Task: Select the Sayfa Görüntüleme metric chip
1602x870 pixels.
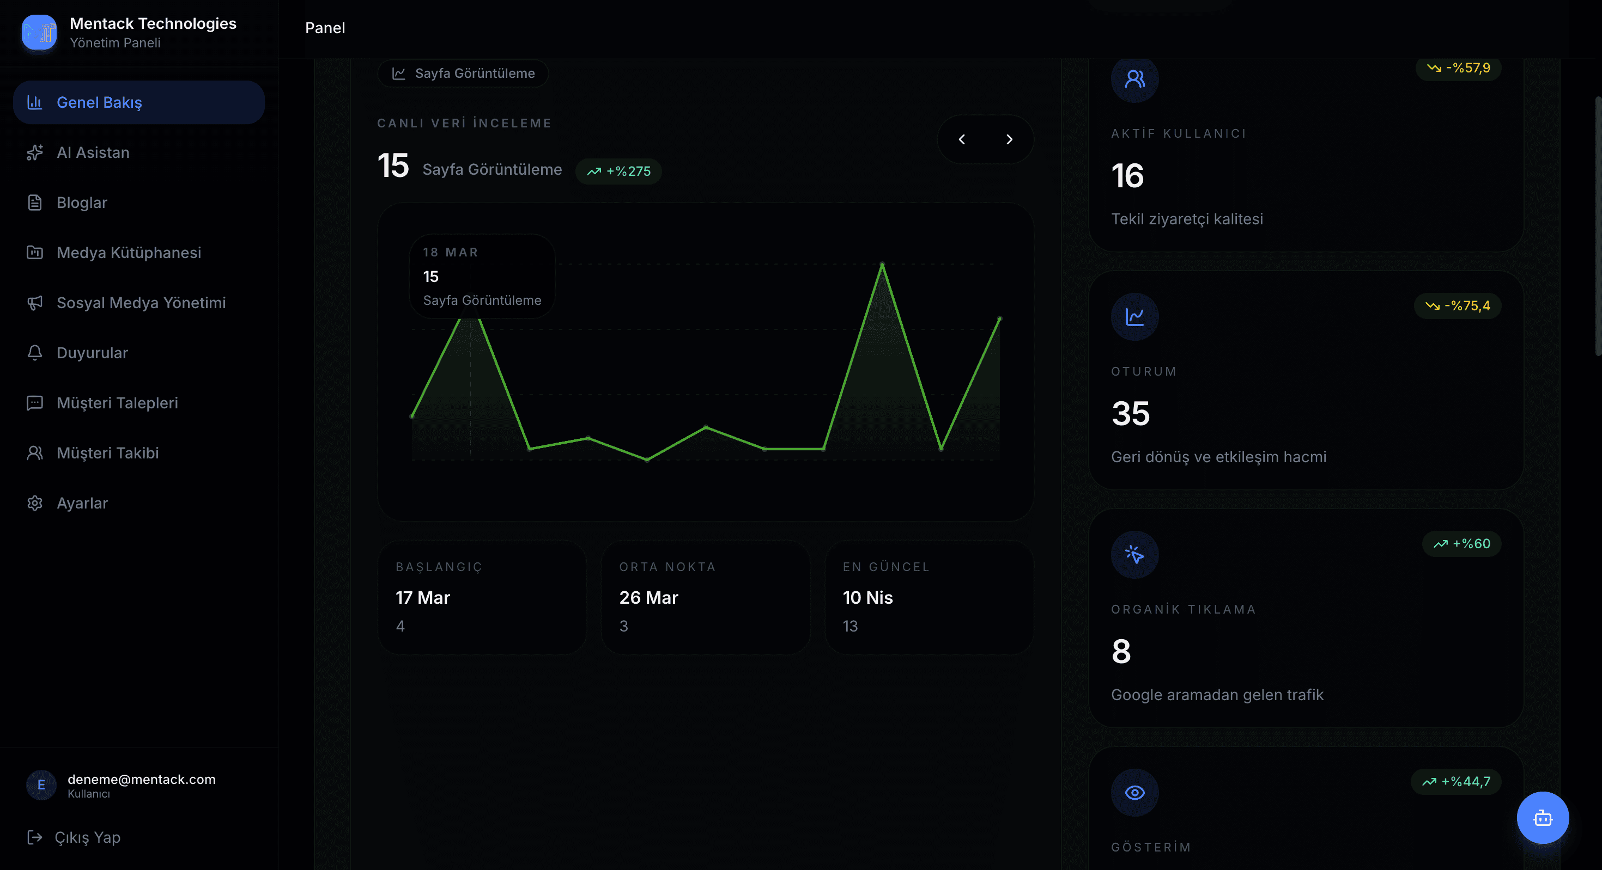Action: point(463,73)
